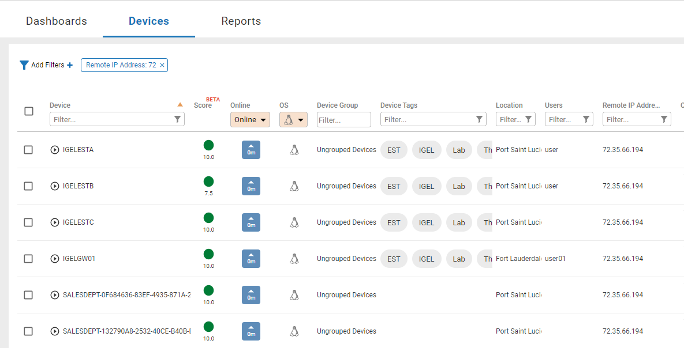684x348 pixels.
Task: Open the Dashboards tab
Action: click(56, 21)
